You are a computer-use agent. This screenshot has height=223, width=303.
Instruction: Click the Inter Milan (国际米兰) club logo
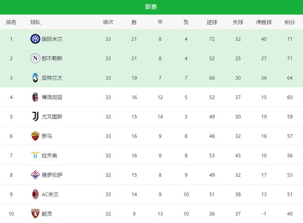[35, 39]
